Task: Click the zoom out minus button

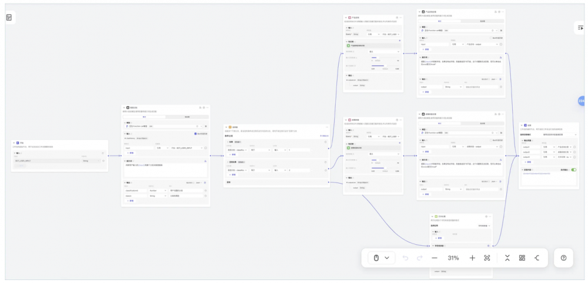Action: point(435,258)
